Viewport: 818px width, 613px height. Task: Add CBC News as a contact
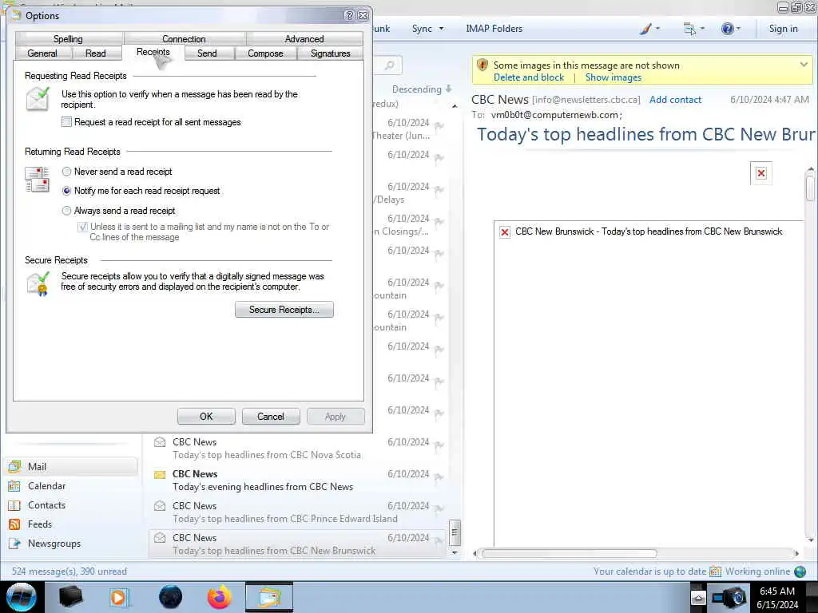point(675,100)
